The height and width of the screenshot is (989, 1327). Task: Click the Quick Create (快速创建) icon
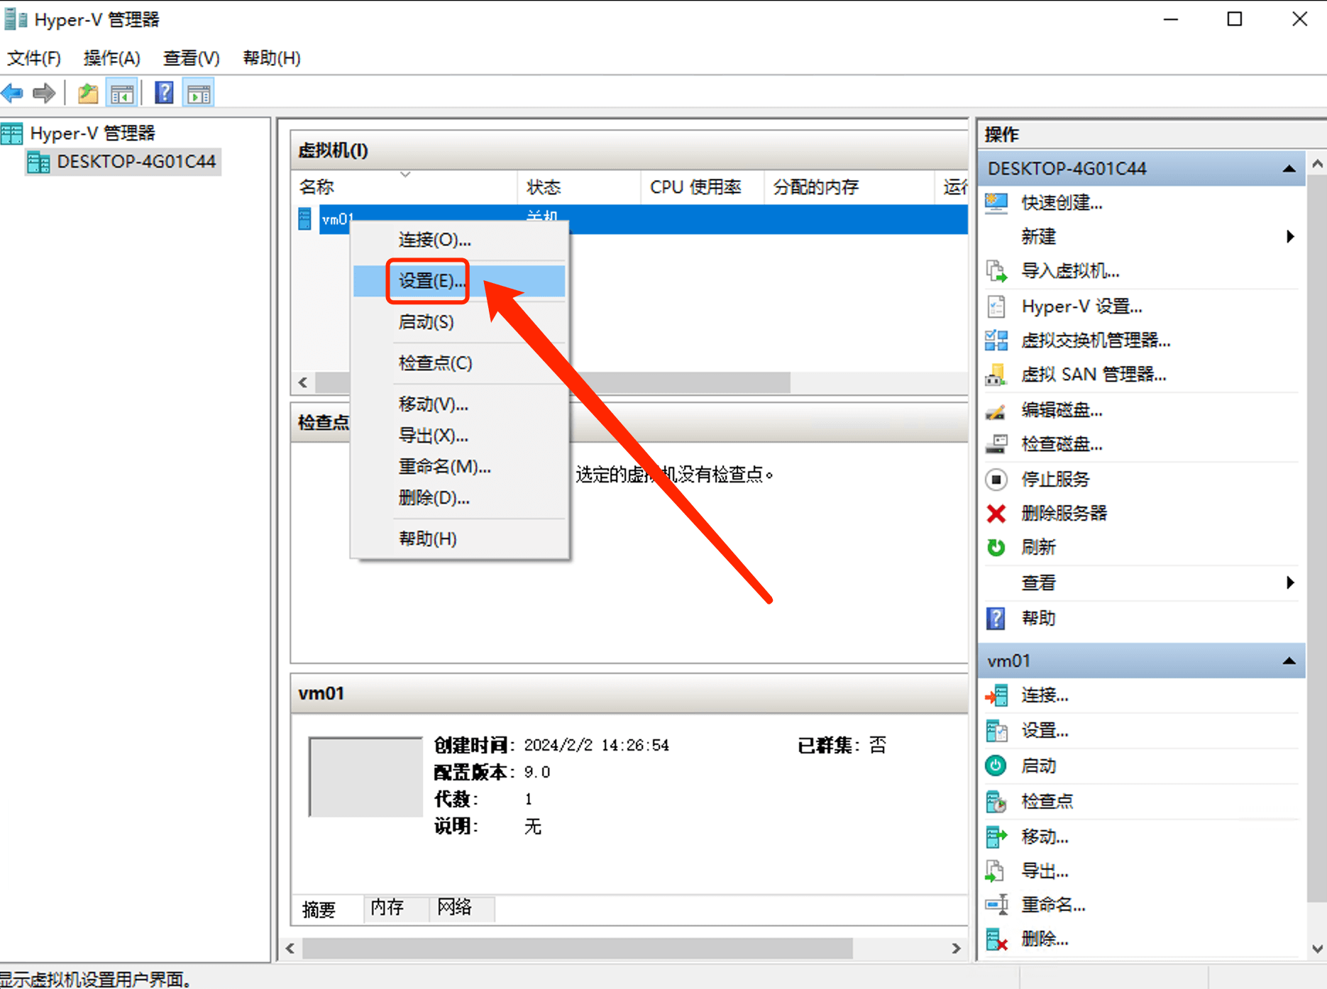click(x=996, y=203)
